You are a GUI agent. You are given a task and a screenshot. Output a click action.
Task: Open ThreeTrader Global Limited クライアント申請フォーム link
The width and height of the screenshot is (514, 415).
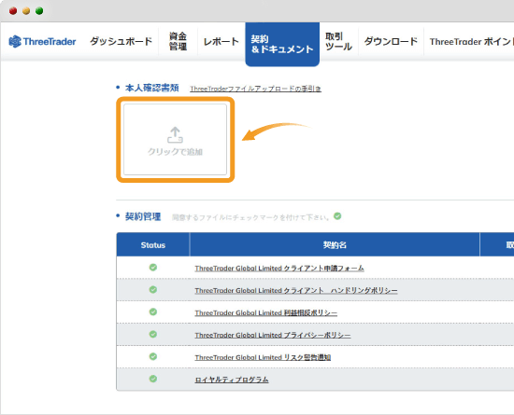tap(279, 269)
